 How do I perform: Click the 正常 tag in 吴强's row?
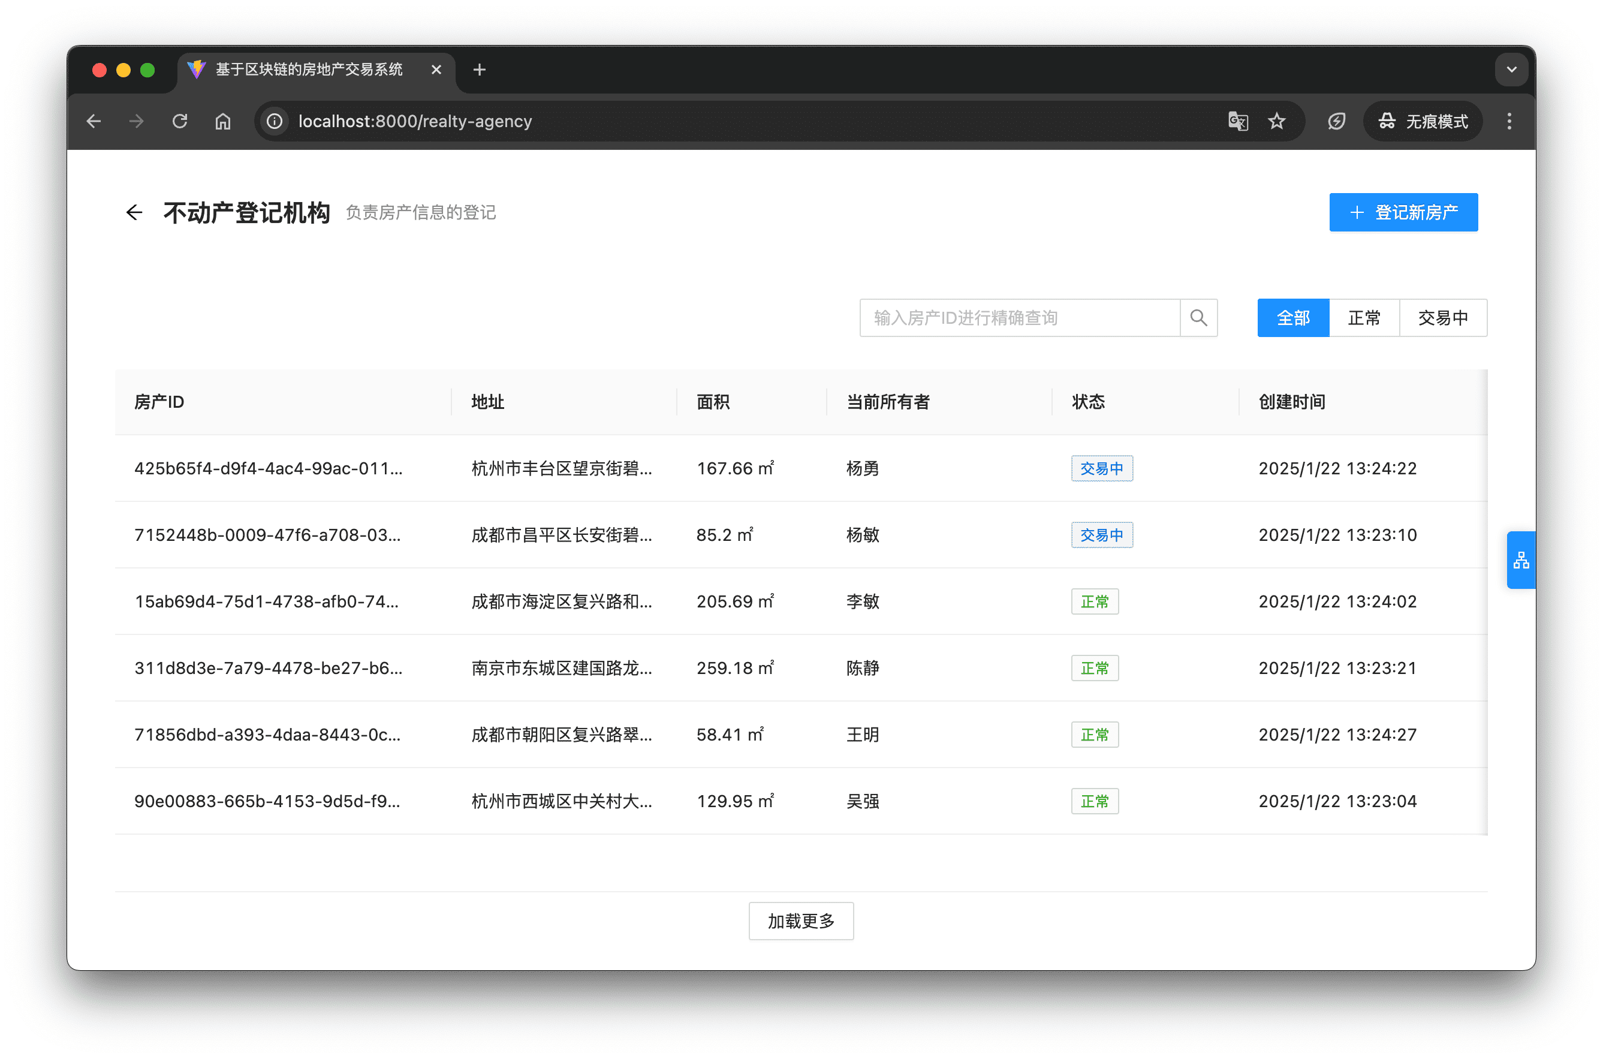(x=1095, y=802)
